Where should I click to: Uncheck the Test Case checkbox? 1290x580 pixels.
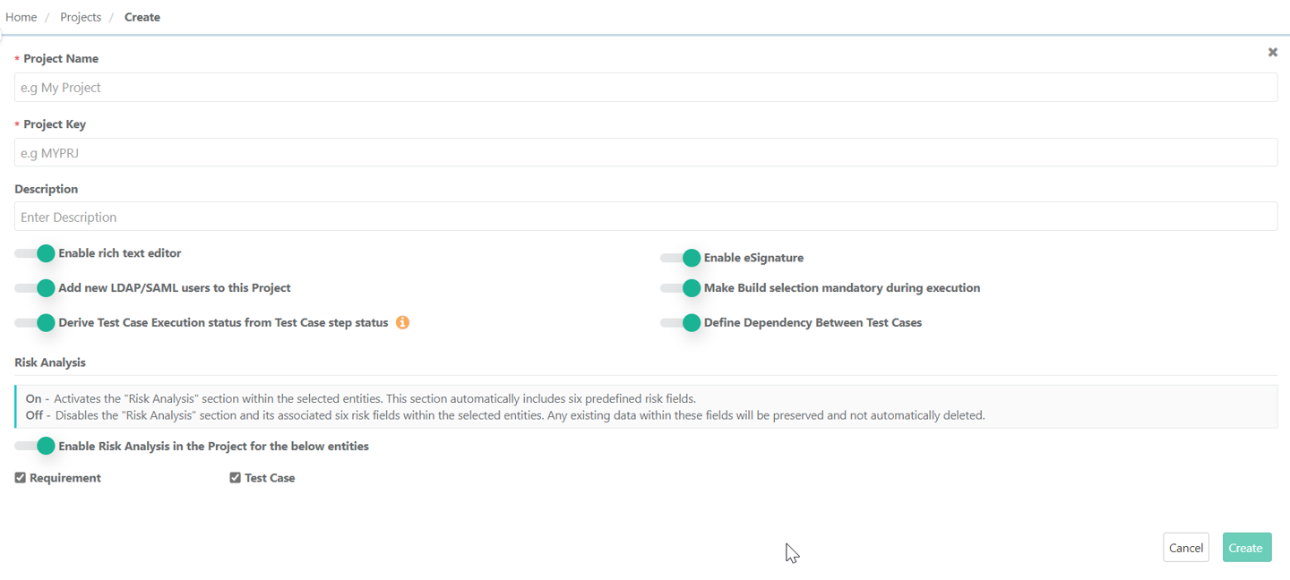[236, 478]
